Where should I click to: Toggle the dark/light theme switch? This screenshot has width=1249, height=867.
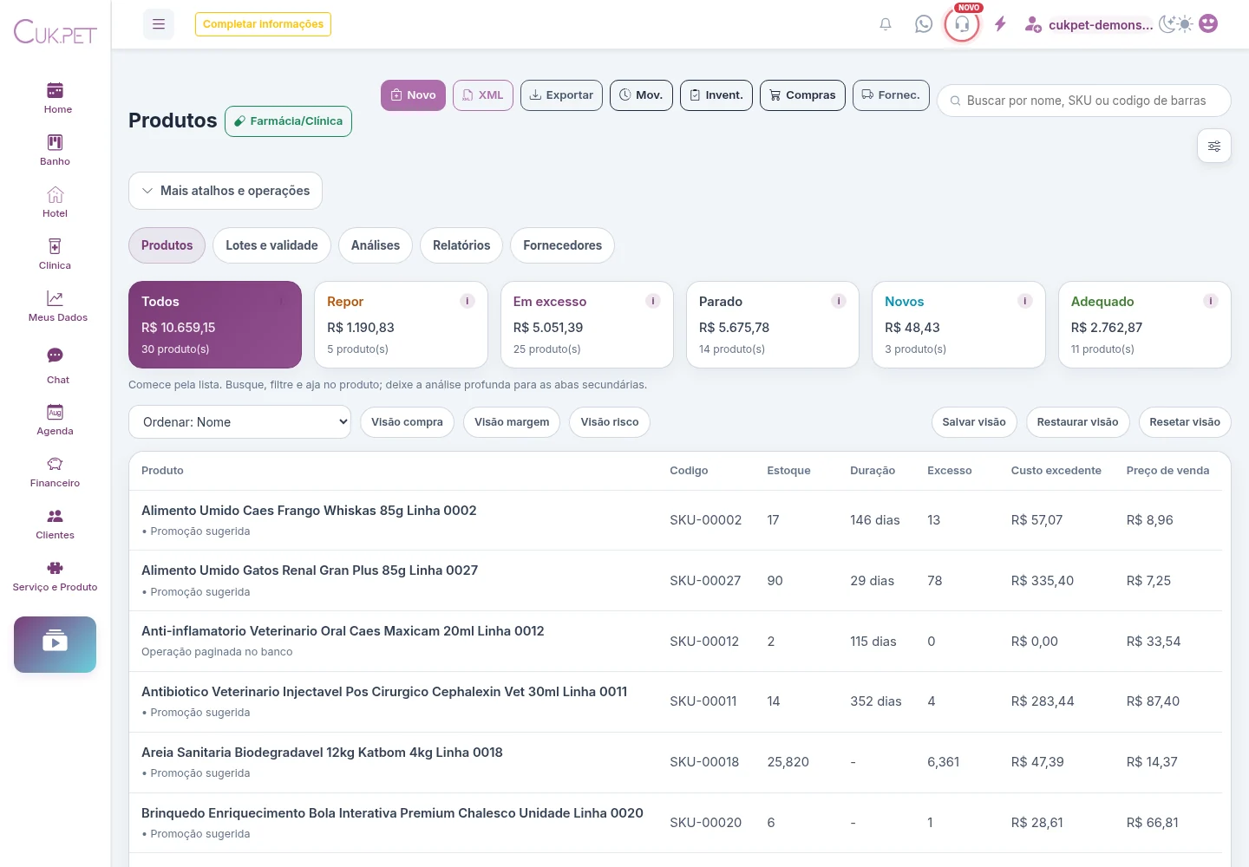pos(1177,24)
